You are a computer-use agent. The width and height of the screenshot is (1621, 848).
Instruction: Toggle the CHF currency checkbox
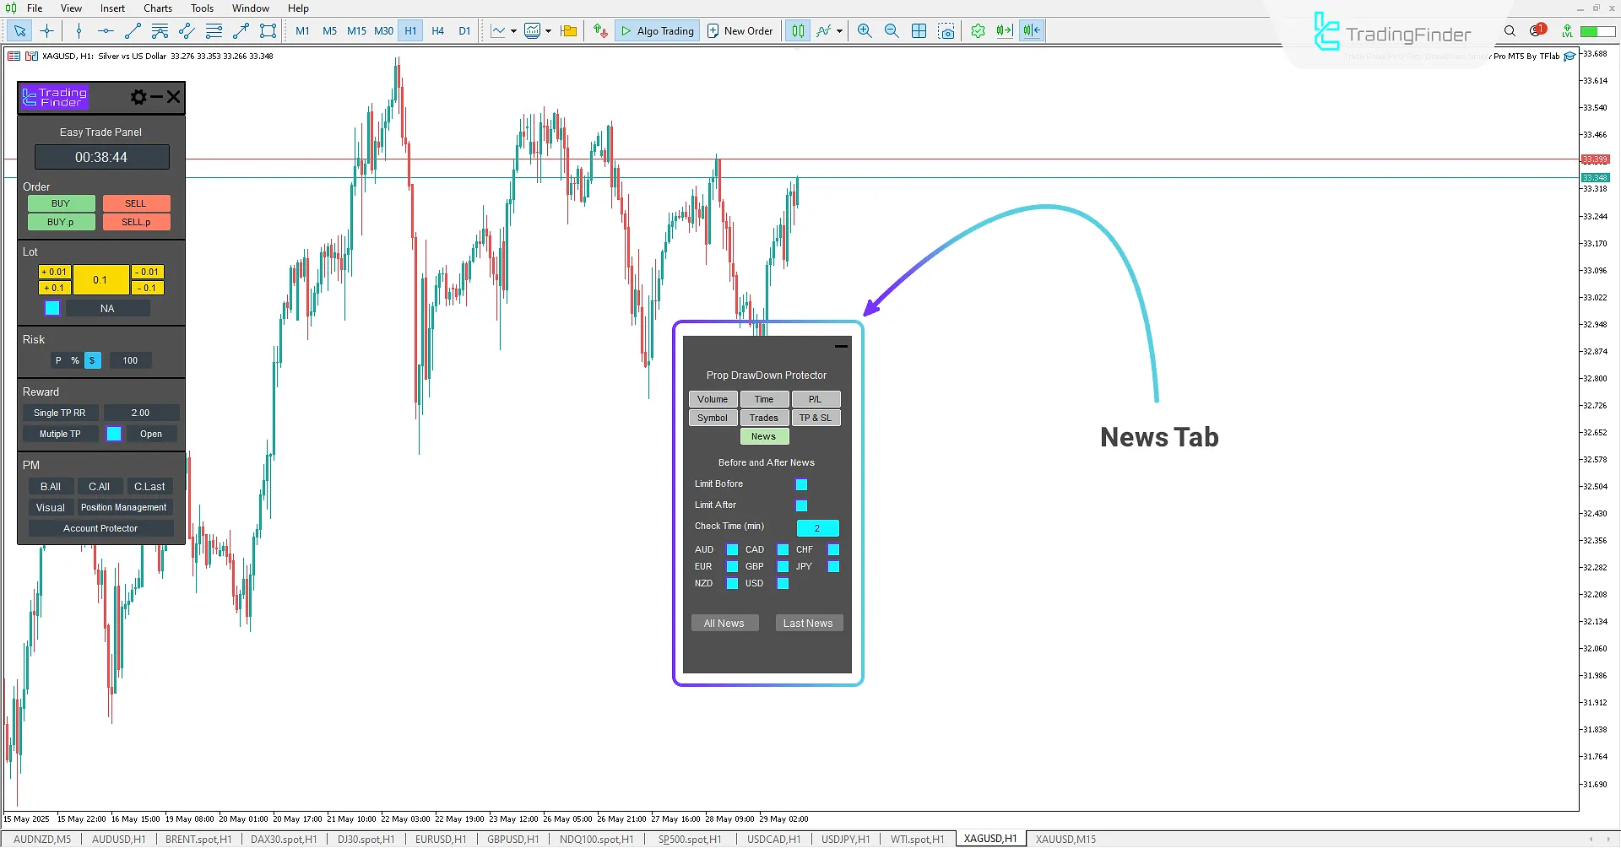click(x=833, y=549)
